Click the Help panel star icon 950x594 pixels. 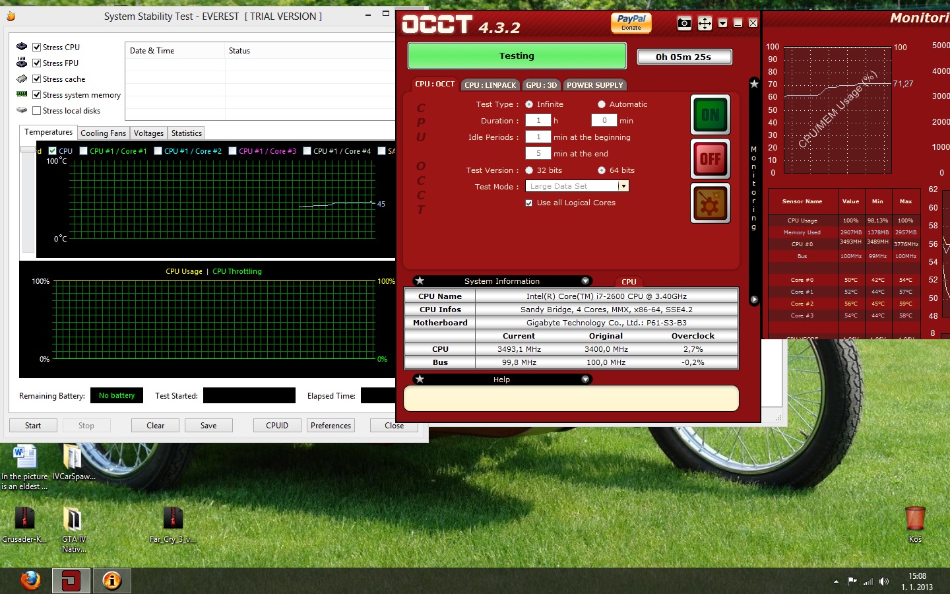pos(420,379)
